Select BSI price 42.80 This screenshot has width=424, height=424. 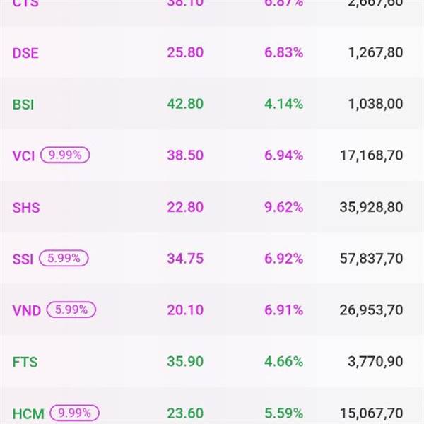(x=184, y=104)
